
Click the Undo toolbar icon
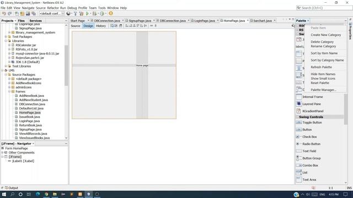click(x=4, y=13)
